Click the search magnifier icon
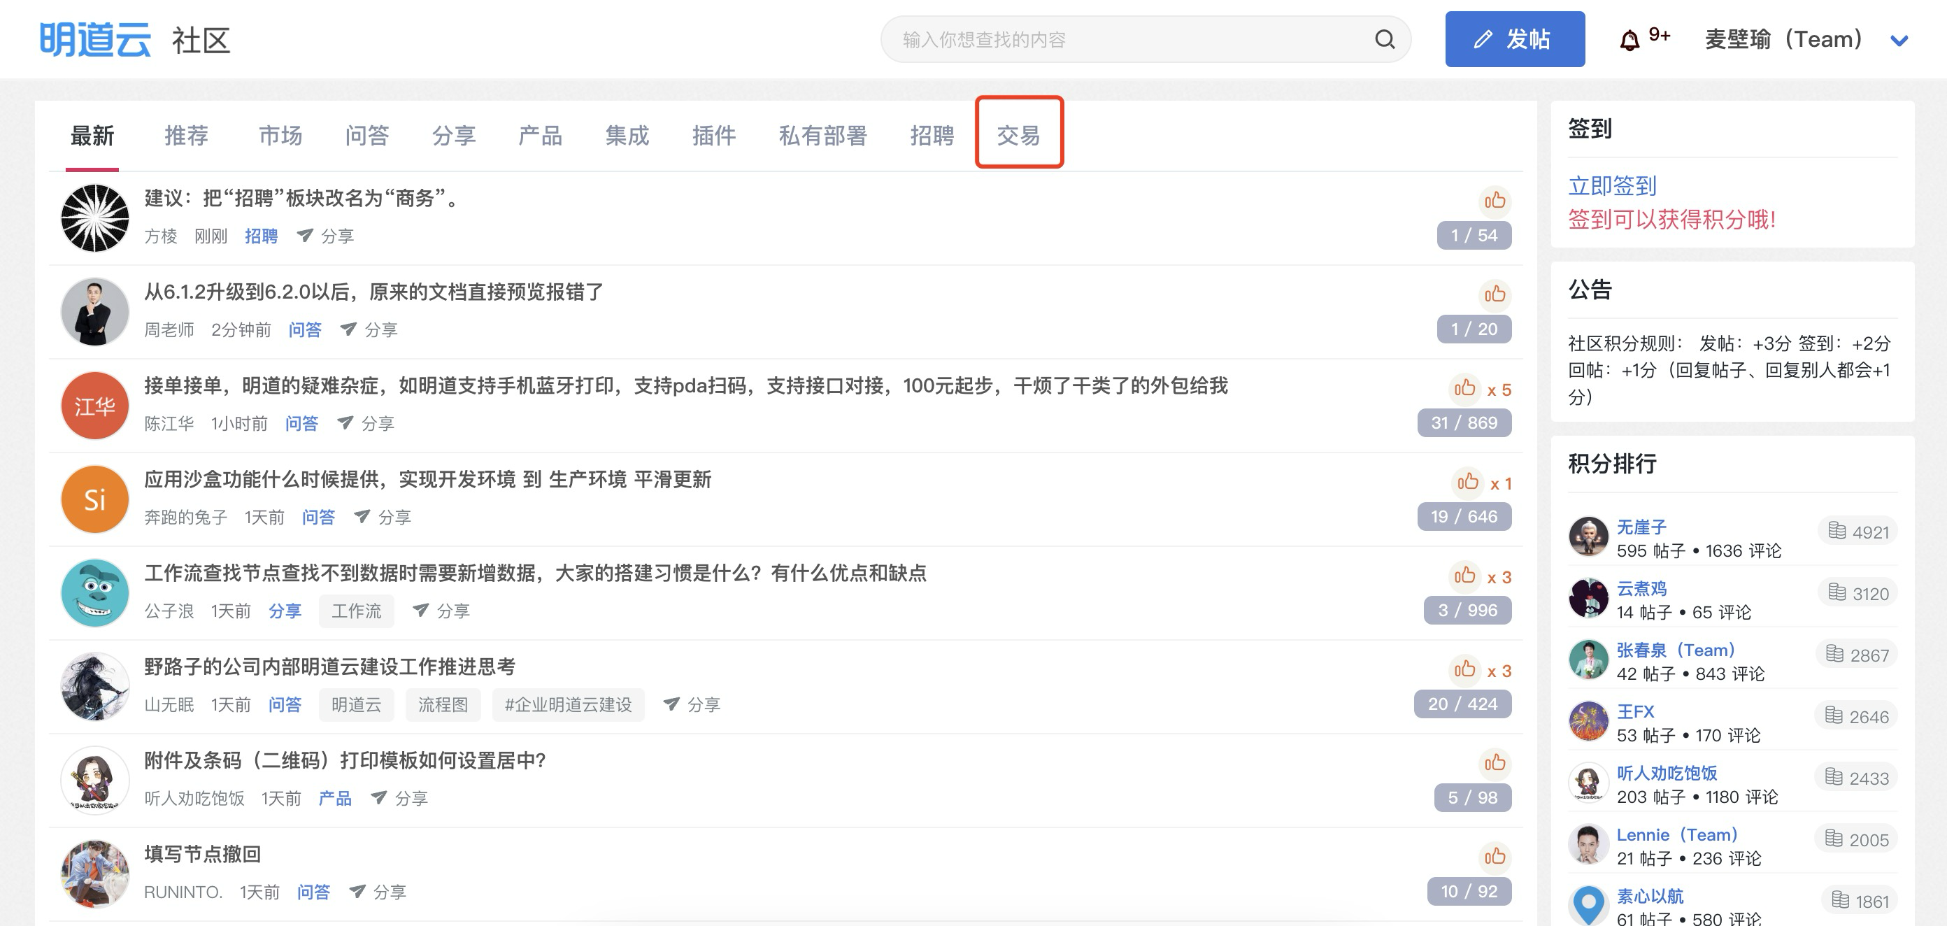This screenshot has height=926, width=1947. [1384, 39]
